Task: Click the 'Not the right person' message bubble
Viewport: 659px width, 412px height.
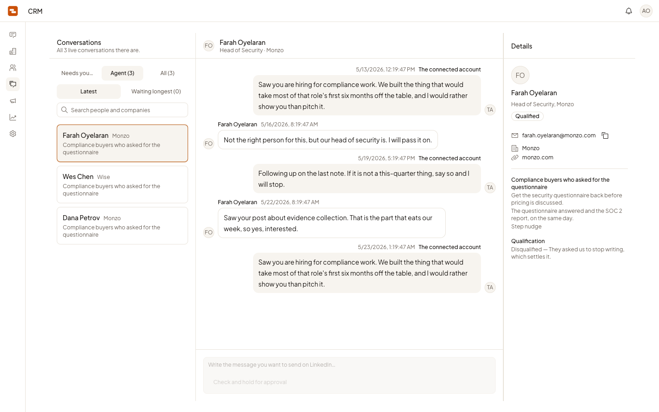Action: [x=328, y=140]
